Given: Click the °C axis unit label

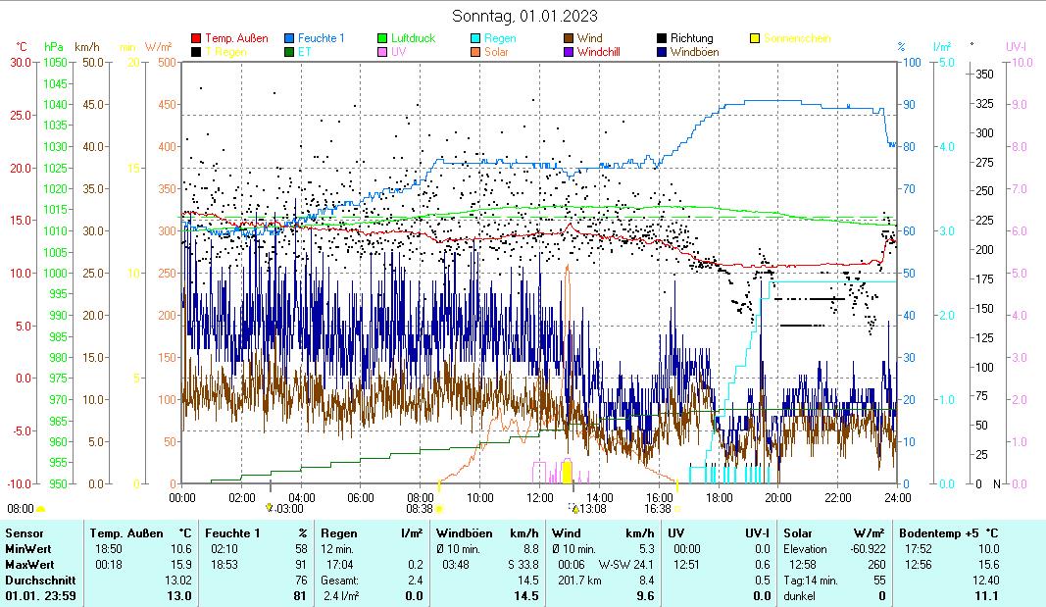Looking at the screenshot, I should [22, 47].
